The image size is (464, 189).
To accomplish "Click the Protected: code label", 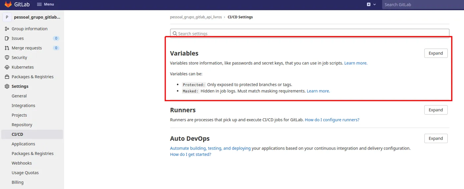I will pos(194,85).
